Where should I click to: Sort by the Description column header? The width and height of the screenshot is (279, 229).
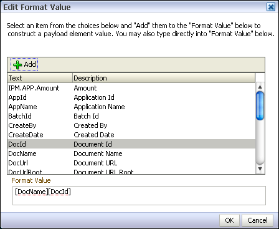[164, 78]
